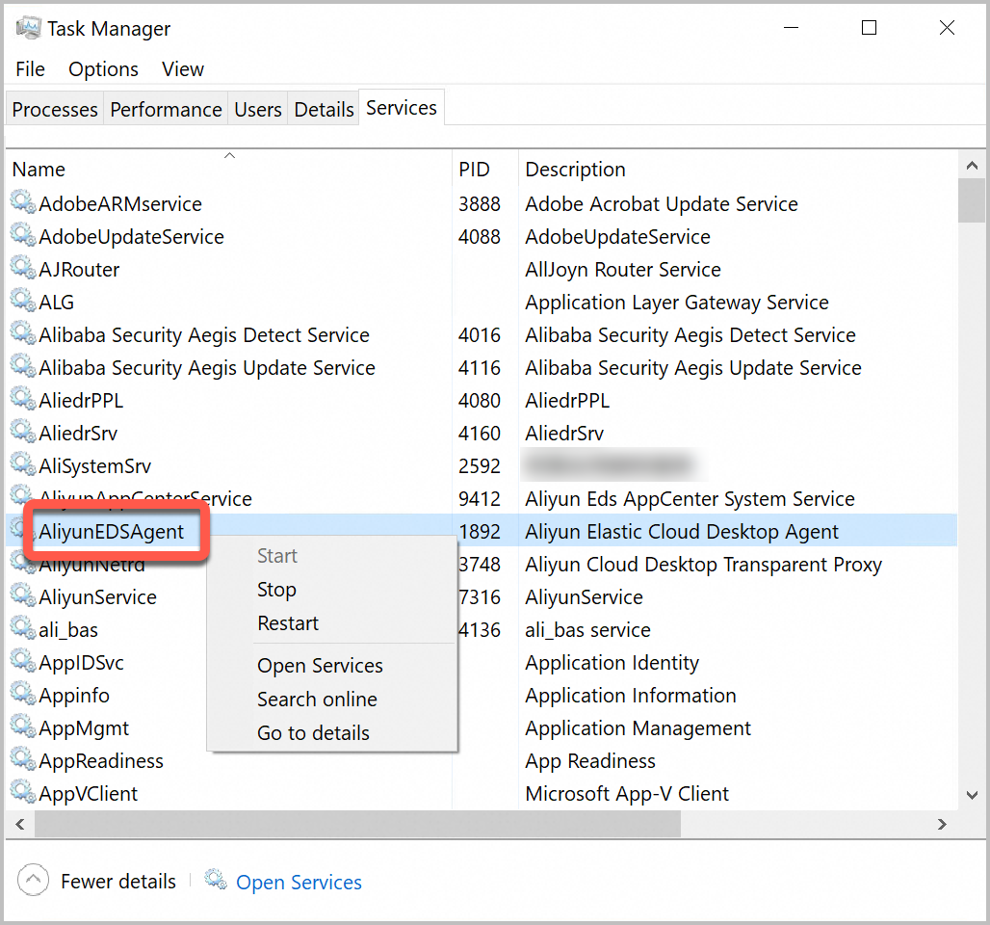Select the AliedrSrv service name

[78, 434]
